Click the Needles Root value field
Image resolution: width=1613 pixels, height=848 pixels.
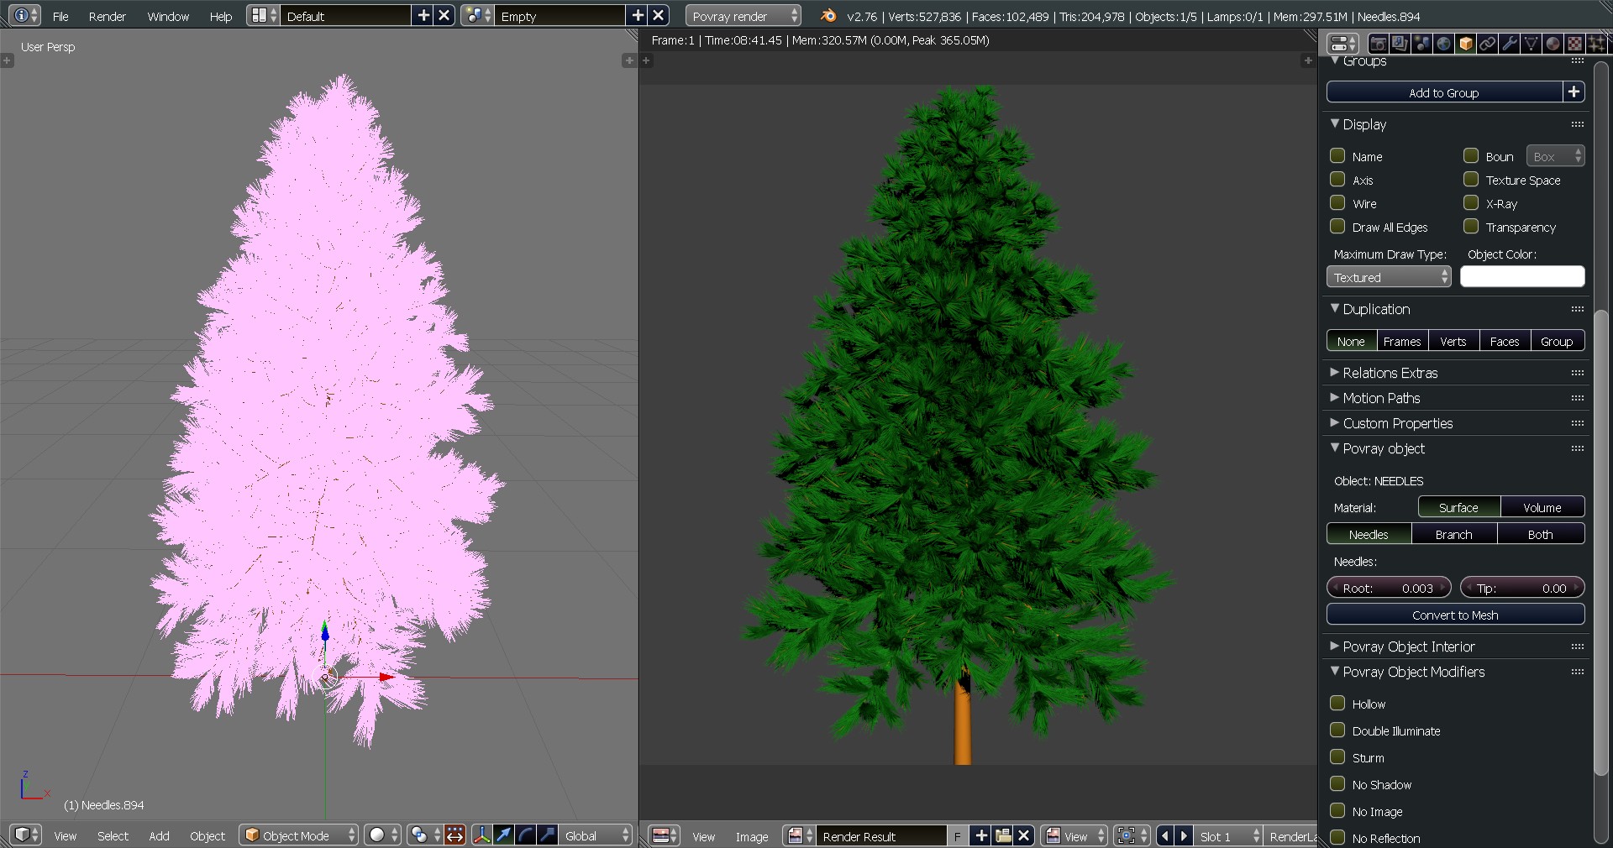point(1388,588)
